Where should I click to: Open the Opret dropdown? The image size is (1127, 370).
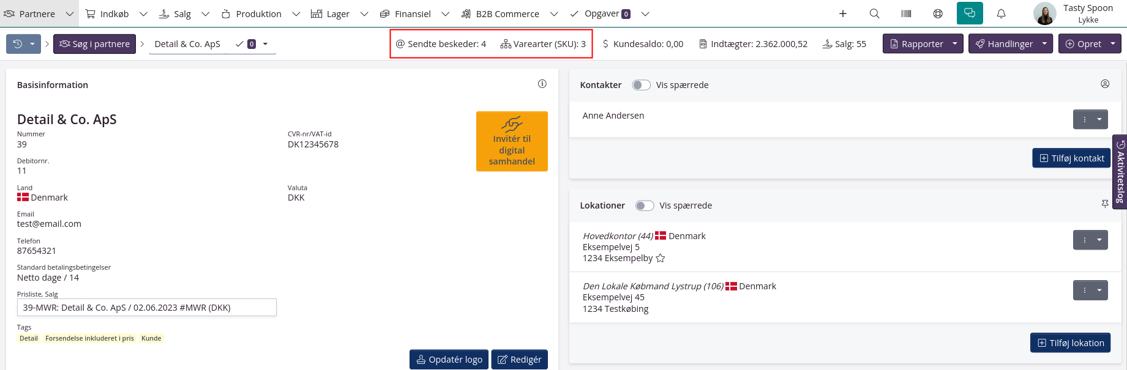tap(1090, 44)
